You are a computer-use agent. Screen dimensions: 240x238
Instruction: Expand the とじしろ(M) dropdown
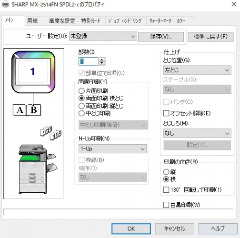coord(197,133)
